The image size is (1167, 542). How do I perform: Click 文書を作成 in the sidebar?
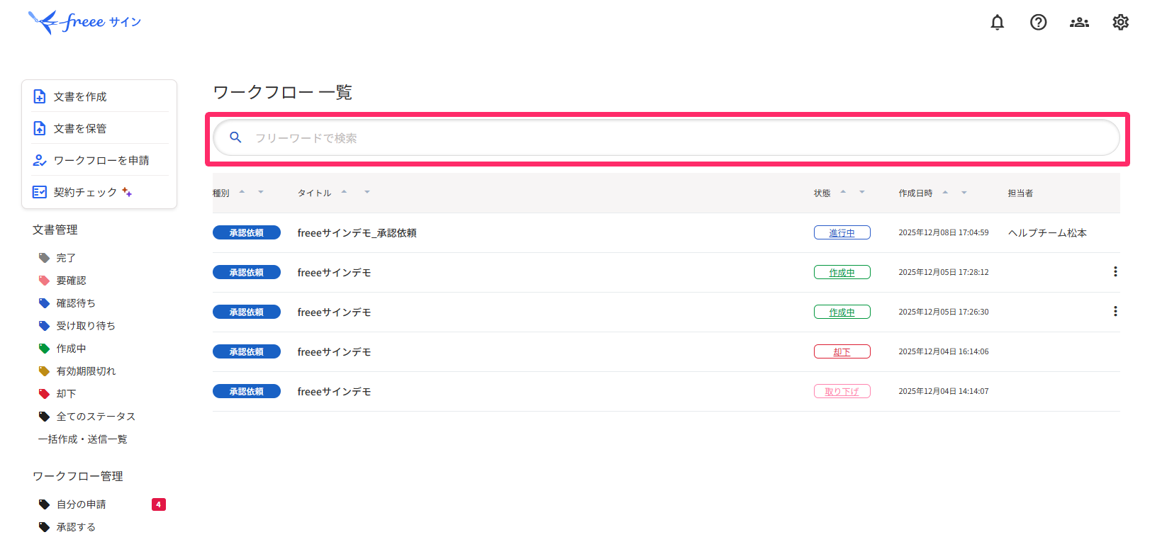click(x=80, y=96)
